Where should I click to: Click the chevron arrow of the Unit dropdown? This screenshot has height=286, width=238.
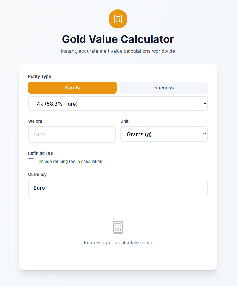coord(205,134)
